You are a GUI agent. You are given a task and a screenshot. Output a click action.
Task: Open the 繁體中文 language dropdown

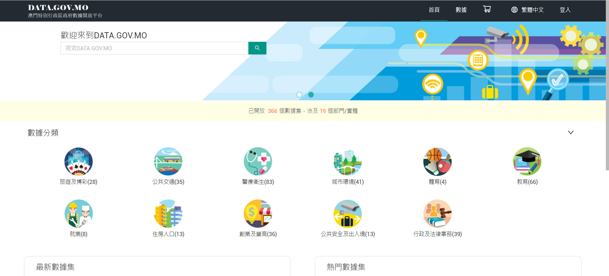pos(528,10)
